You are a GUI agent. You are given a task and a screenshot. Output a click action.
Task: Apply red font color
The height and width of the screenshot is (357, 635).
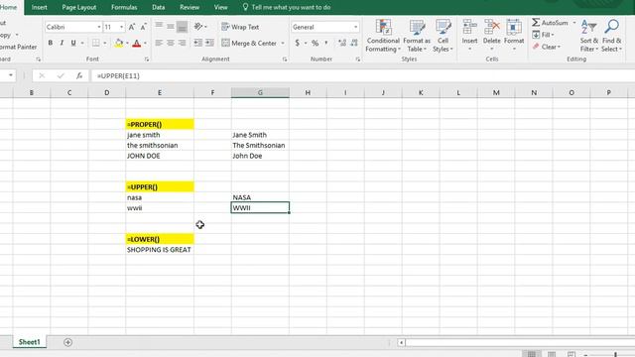pyautogui.click(x=137, y=43)
